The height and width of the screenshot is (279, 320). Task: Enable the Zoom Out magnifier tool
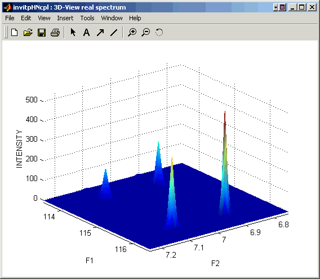(146, 33)
